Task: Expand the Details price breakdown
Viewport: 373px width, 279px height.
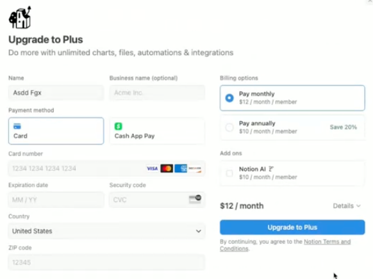Action: (x=347, y=206)
